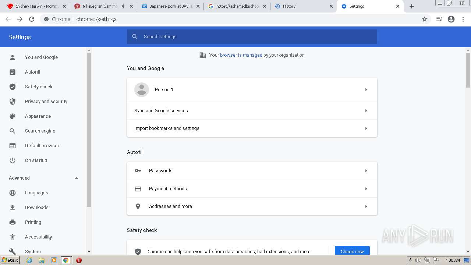Click the sidebar scrollbar down arrow
The image size is (471, 265).
coord(89,251)
